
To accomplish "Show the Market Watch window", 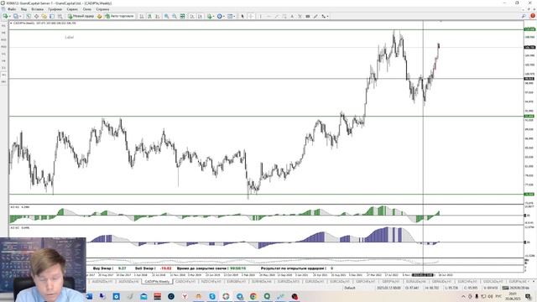I will pos(29,16).
